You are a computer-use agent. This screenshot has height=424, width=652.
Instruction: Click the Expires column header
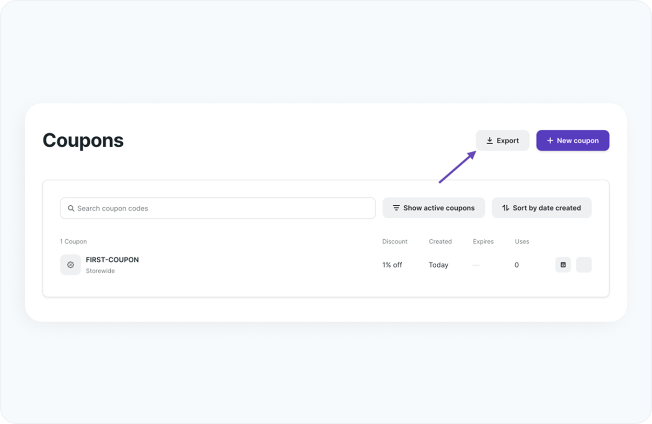pyautogui.click(x=483, y=241)
